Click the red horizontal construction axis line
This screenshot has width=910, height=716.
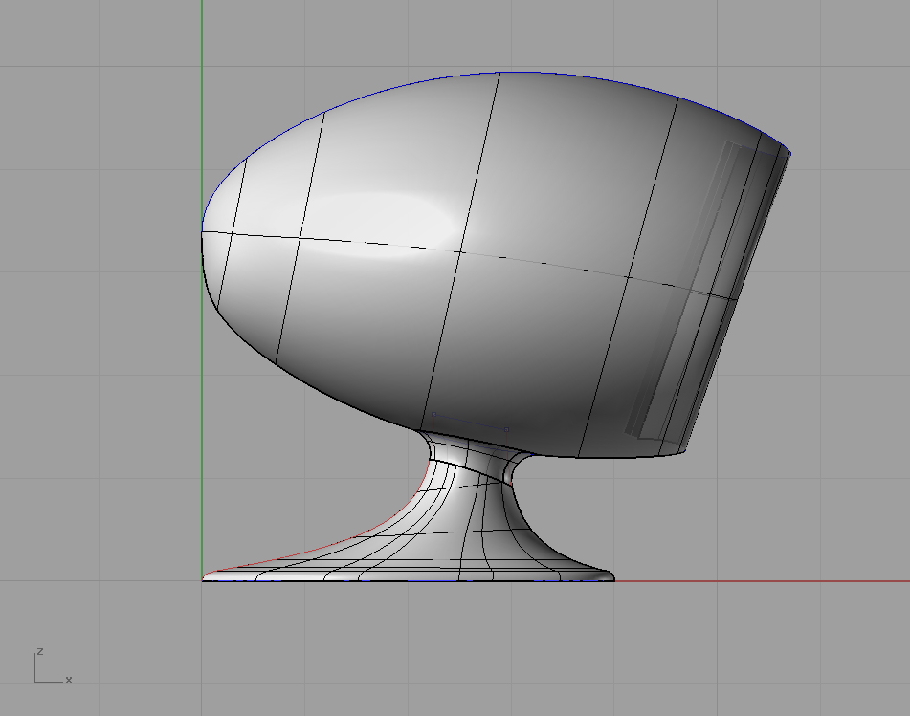766,580
